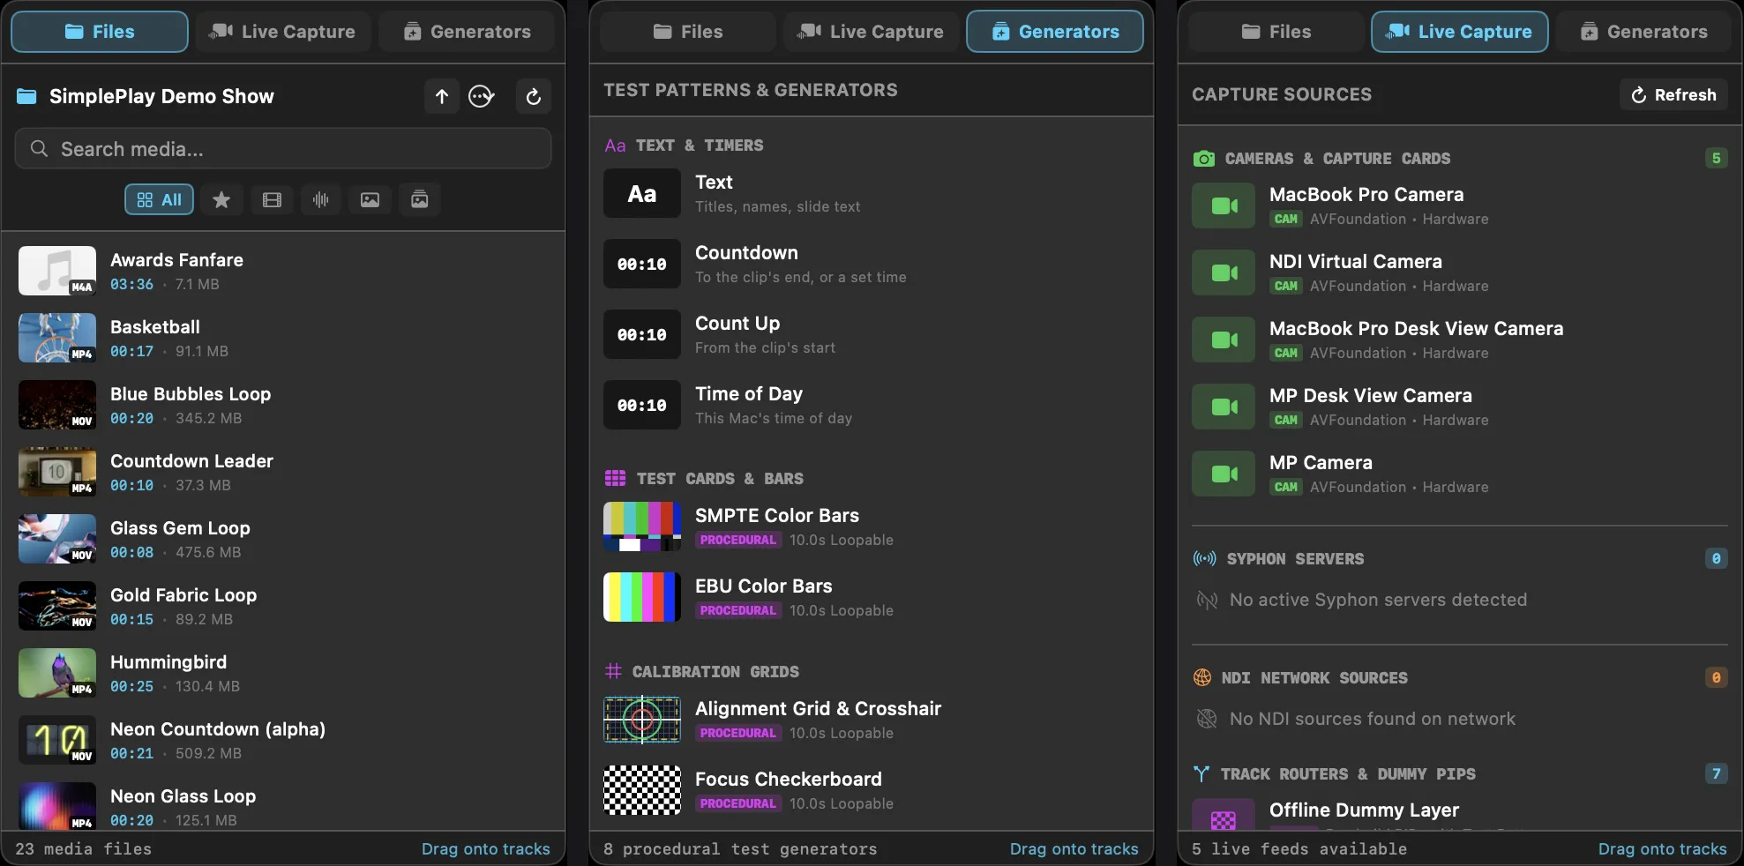Choose the Focus Checkerboard pattern icon

point(642,790)
